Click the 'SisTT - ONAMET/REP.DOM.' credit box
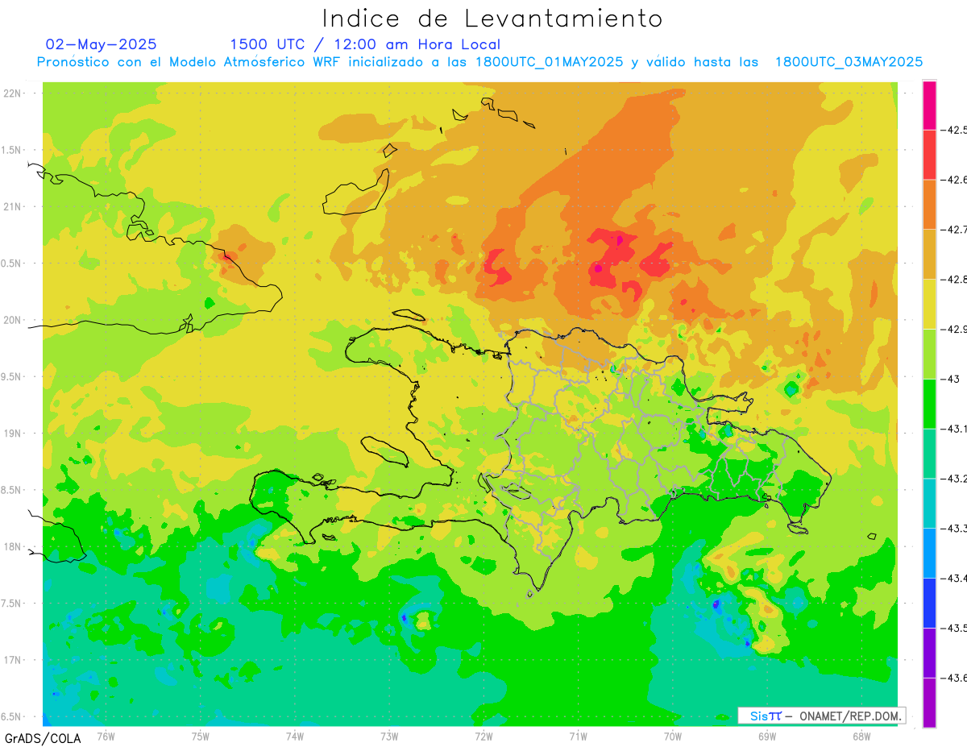 pyautogui.click(x=822, y=716)
